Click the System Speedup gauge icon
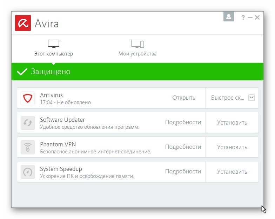The image size is (275, 219). pyautogui.click(x=27, y=172)
